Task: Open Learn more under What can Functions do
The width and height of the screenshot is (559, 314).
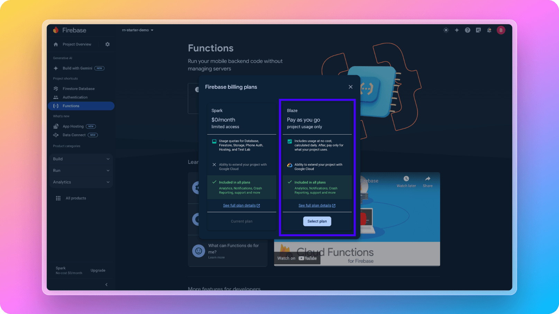Action: (216, 257)
